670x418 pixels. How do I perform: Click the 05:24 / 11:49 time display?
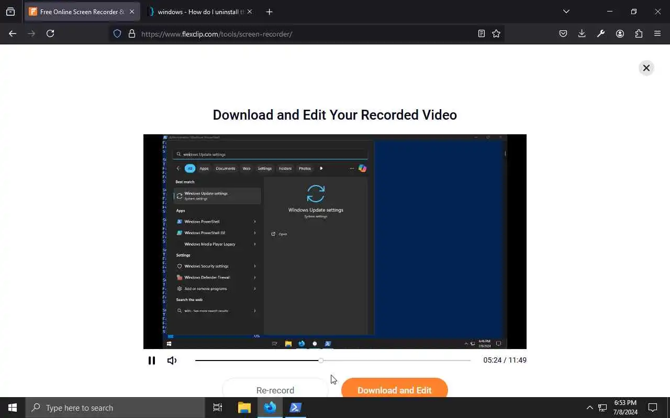[505, 360]
